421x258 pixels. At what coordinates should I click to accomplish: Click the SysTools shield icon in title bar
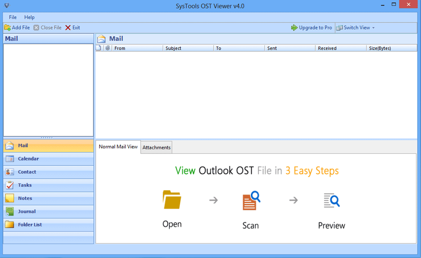[x=7, y=5]
